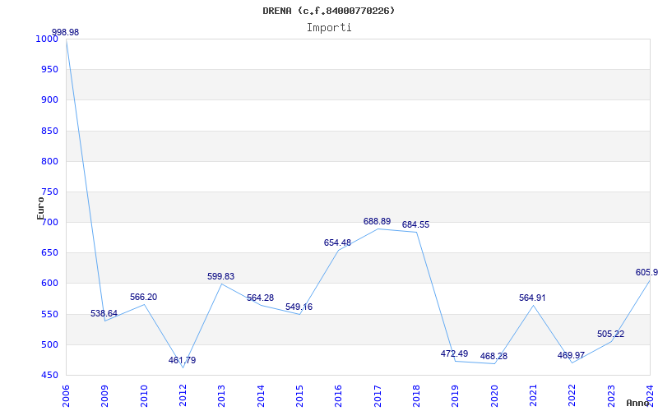The width and height of the screenshot is (658, 411).
Task: Click the 684.55 value label
Action: click(x=415, y=224)
